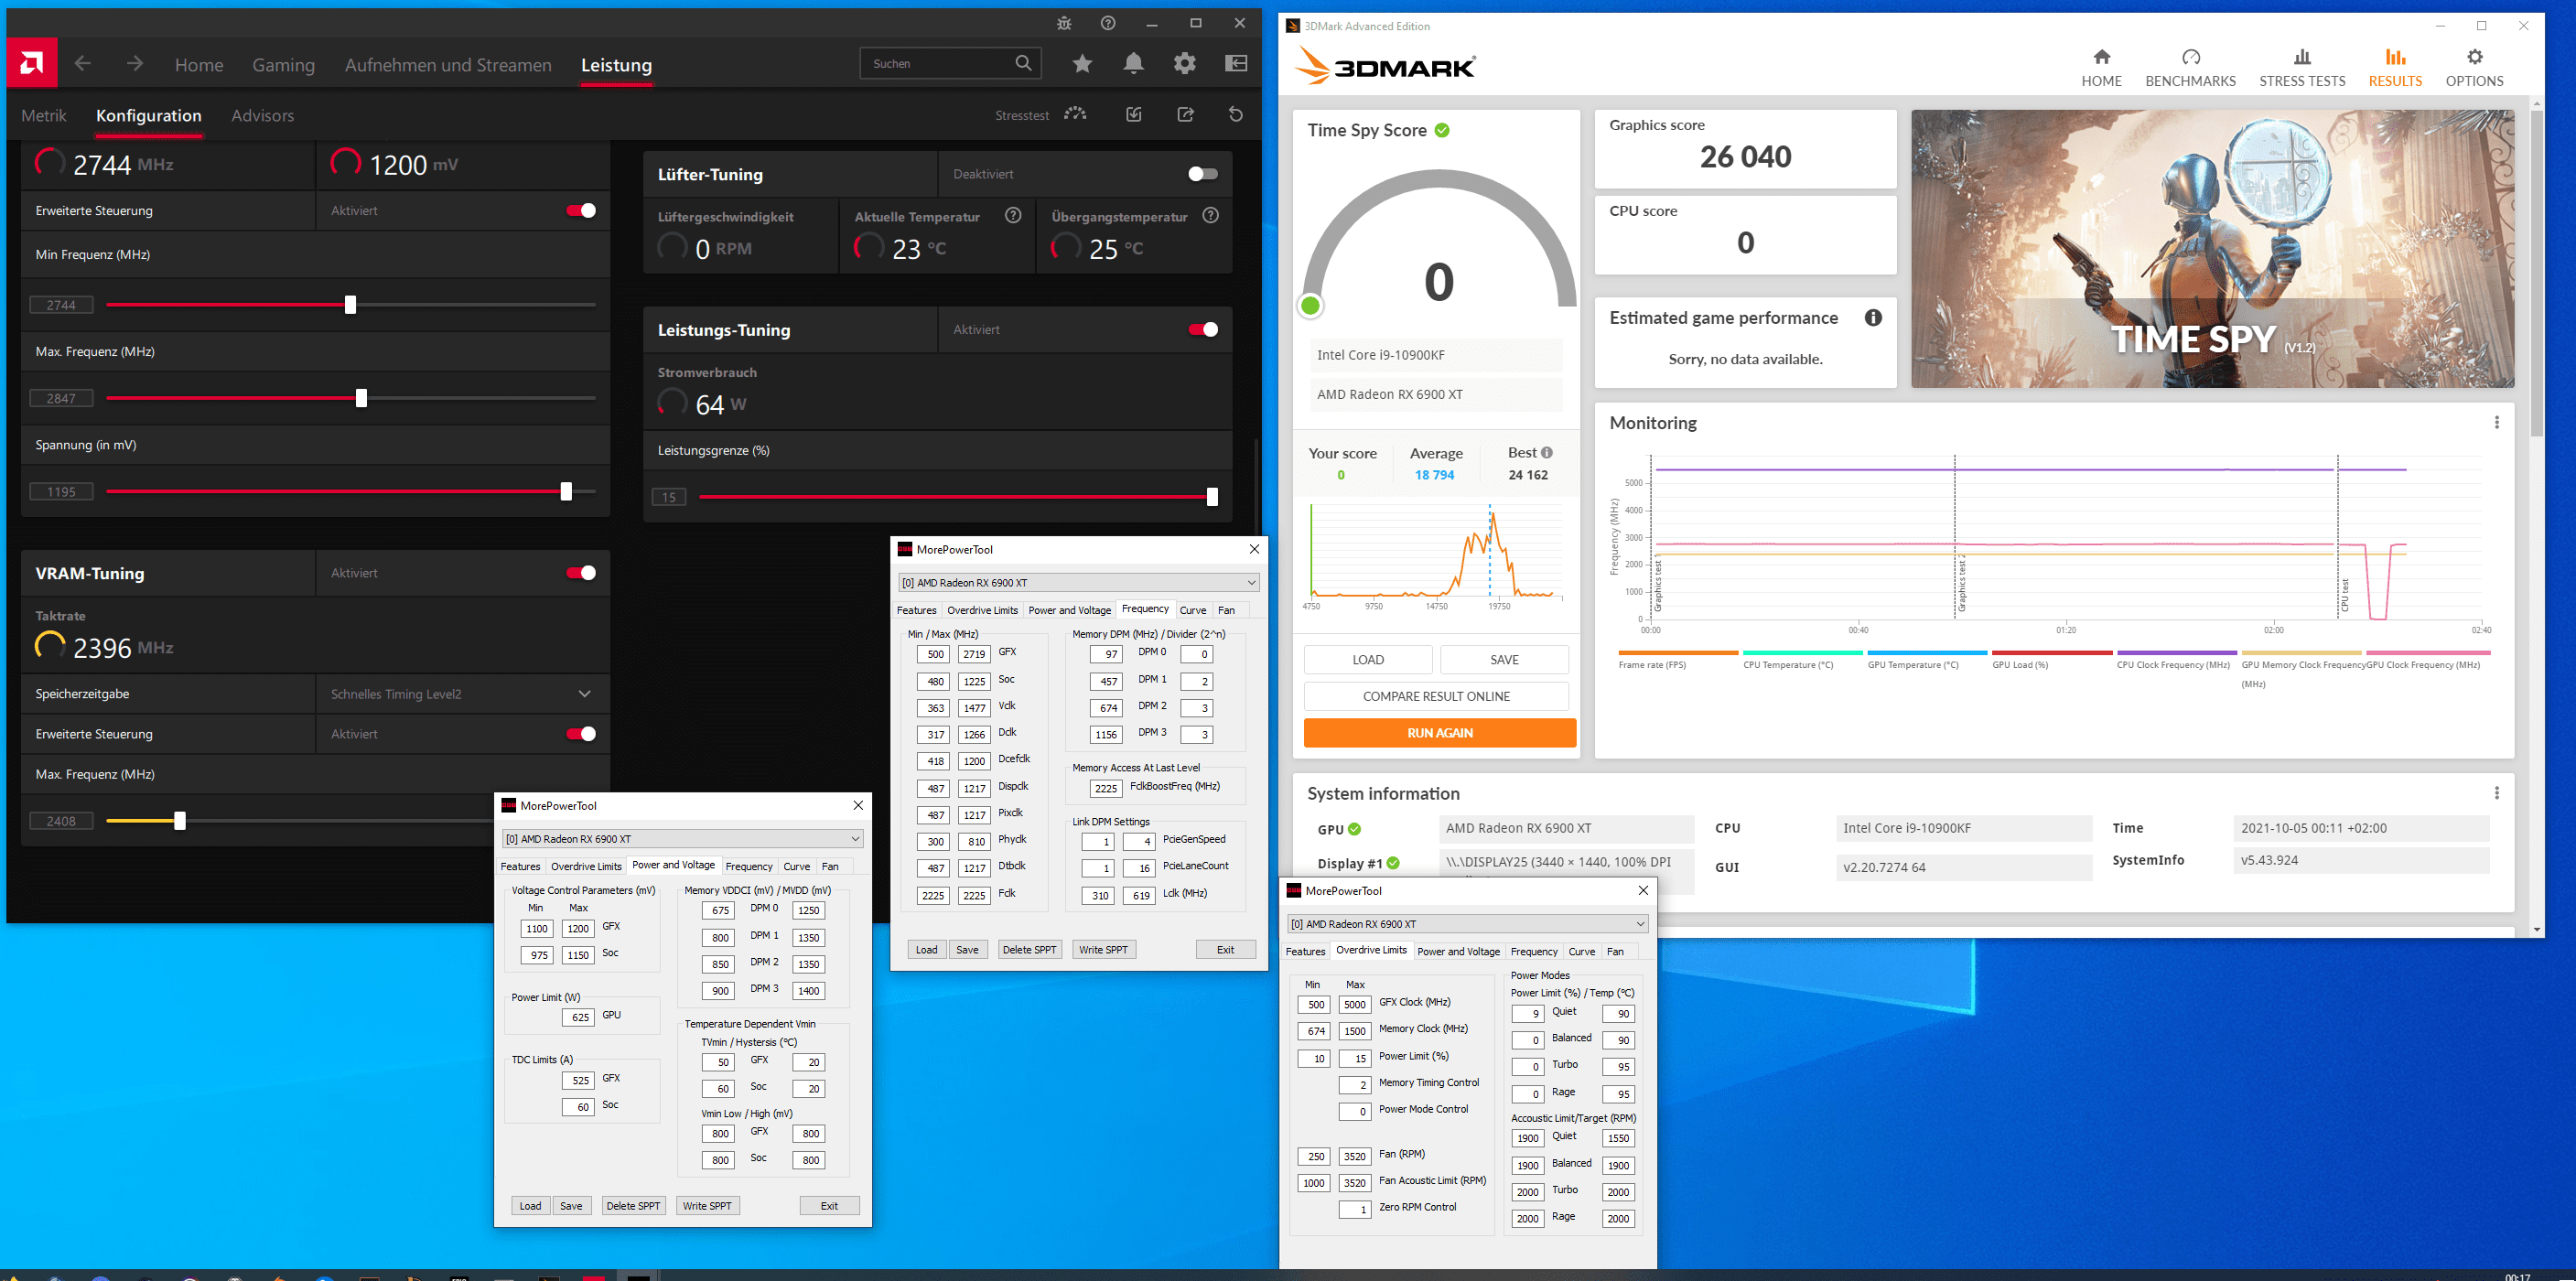
Task: Open 3DMark BENCHMARKS icon
Action: click(2191, 57)
